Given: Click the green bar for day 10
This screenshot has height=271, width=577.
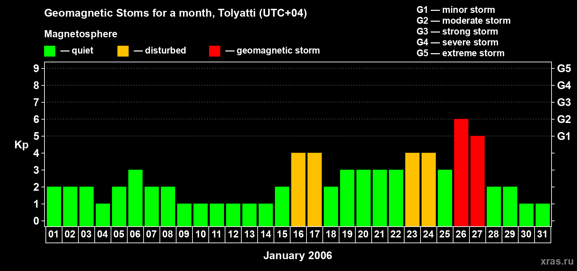Looking at the screenshot, I should (201, 215).
